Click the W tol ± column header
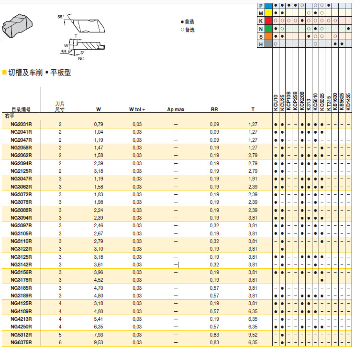This screenshot has height=349, width=354. pos(137,109)
